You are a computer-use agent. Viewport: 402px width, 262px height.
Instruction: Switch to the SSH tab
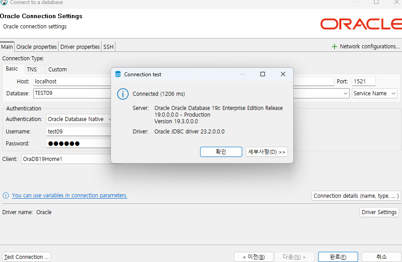[x=108, y=47]
